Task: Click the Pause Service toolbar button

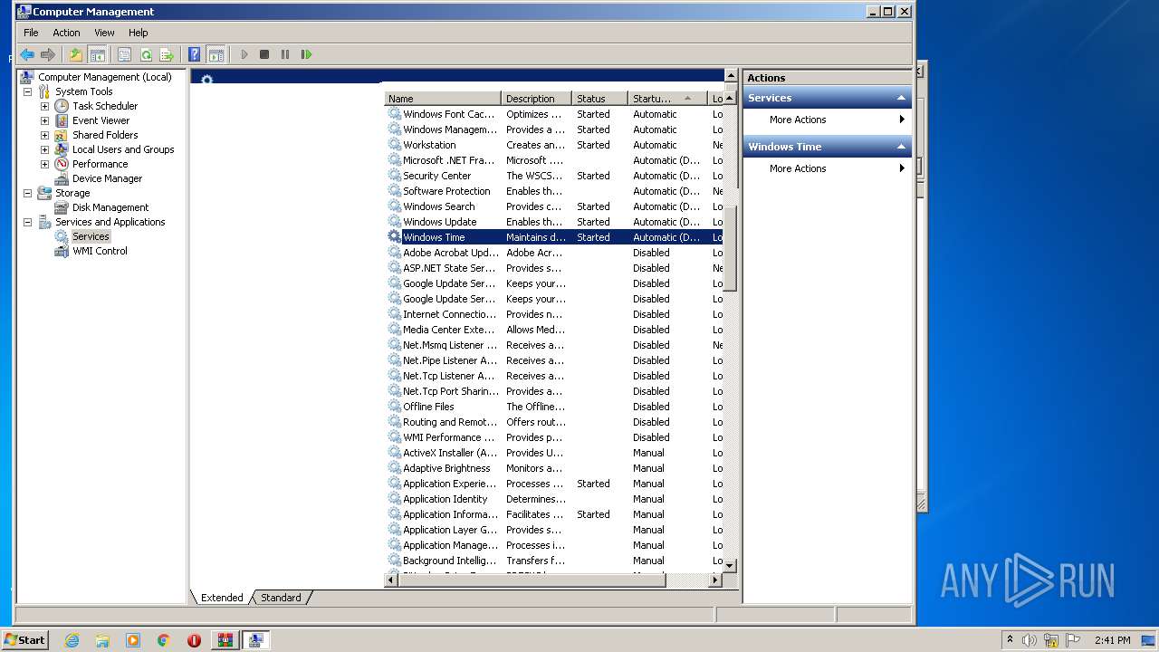Action: [285, 54]
